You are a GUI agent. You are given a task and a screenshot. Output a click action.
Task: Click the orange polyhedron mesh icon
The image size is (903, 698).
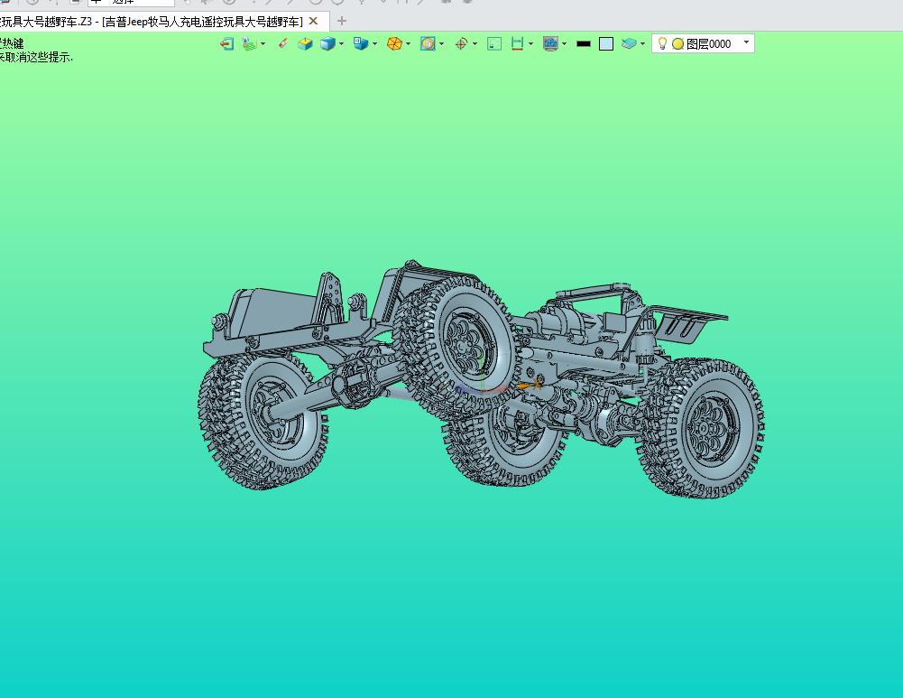(x=394, y=44)
